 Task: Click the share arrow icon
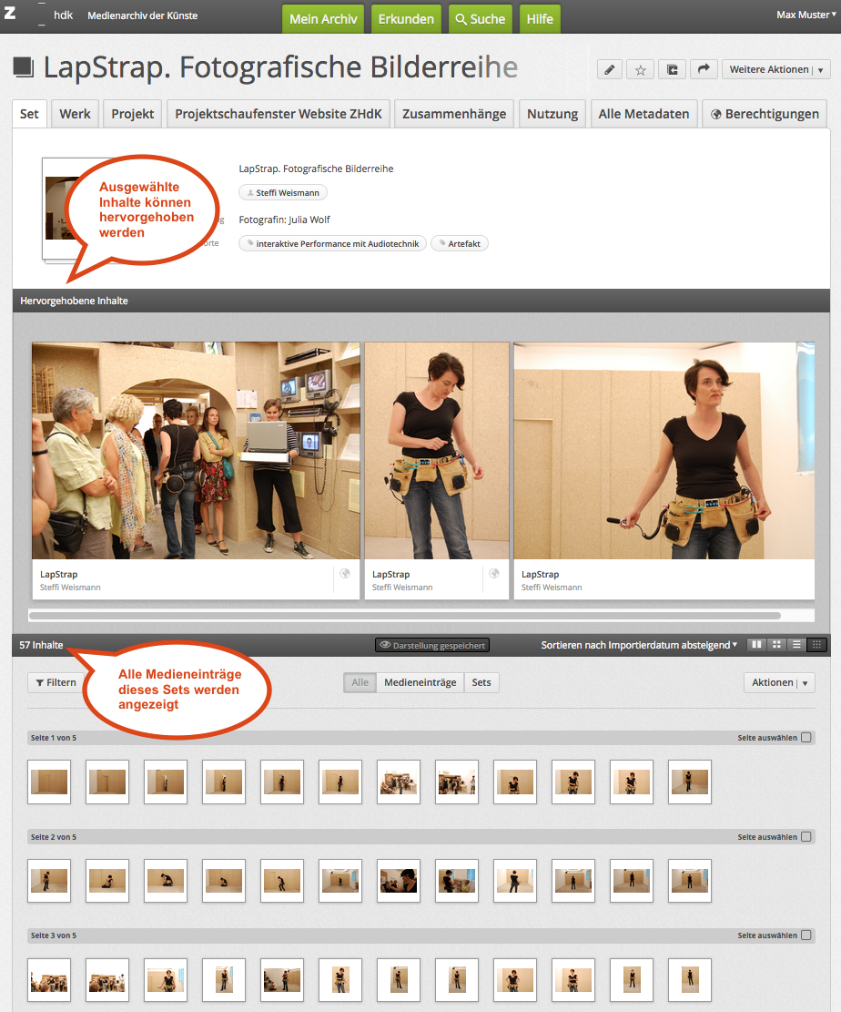703,70
